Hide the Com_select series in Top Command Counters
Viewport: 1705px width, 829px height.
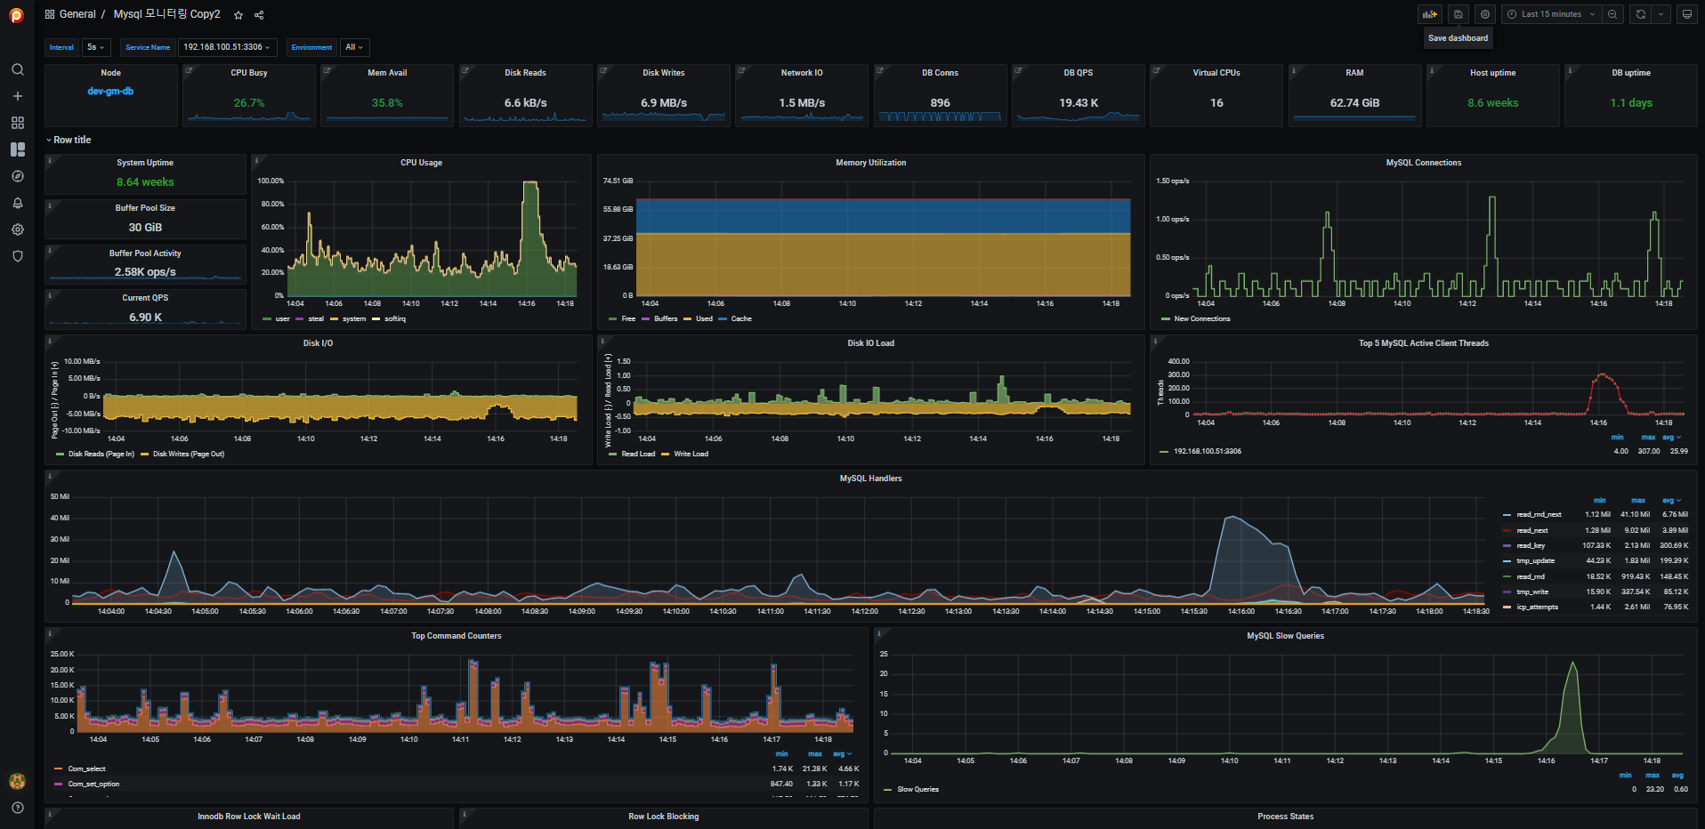(87, 769)
